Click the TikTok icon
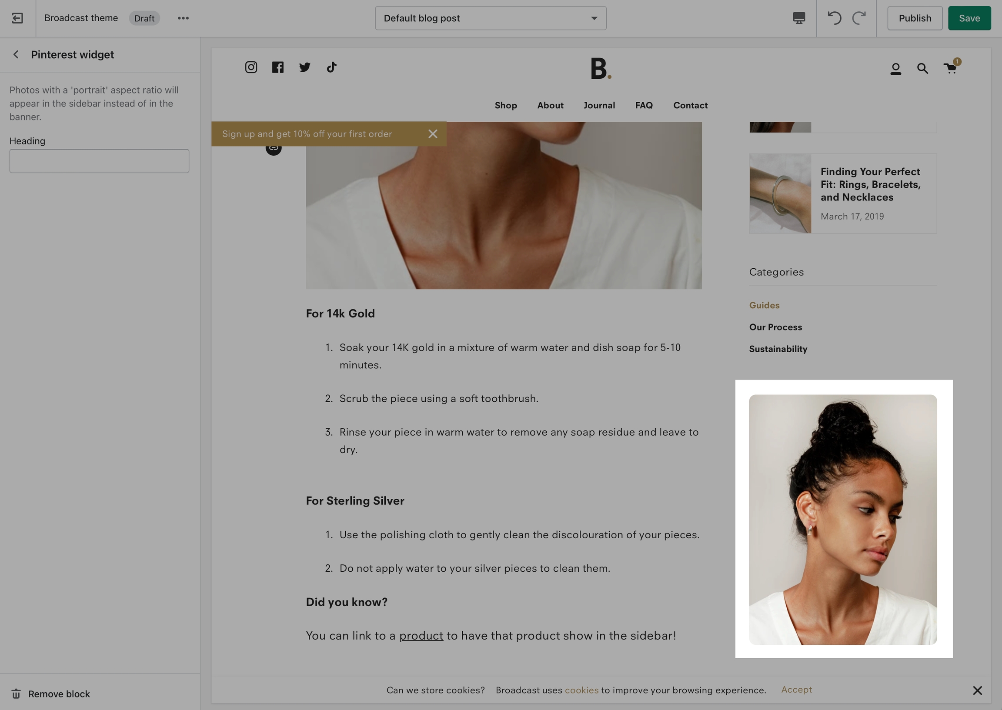Viewport: 1002px width, 710px height. tap(331, 67)
